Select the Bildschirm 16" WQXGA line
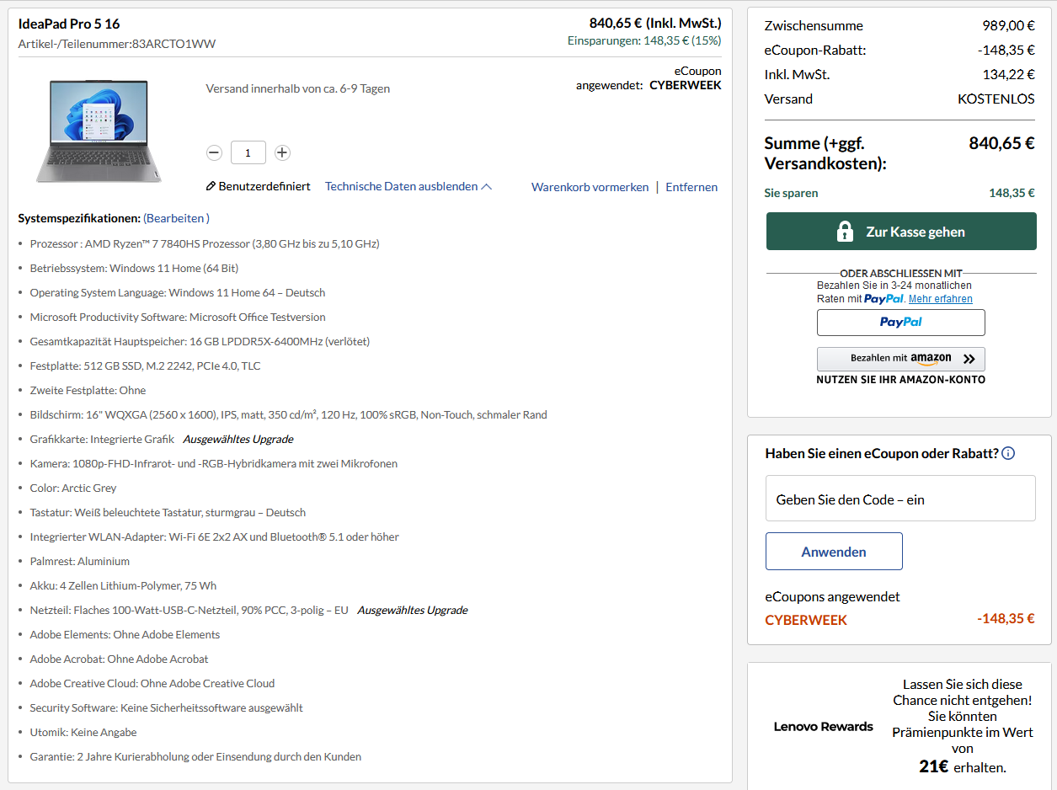This screenshot has width=1057, height=790. pos(288,414)
